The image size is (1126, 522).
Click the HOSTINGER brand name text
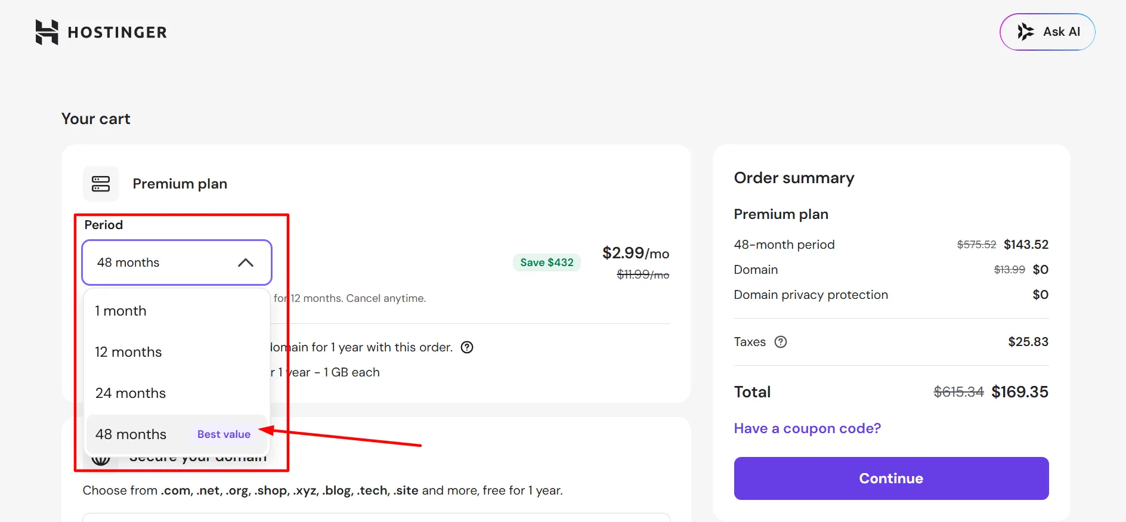[117, 32]
